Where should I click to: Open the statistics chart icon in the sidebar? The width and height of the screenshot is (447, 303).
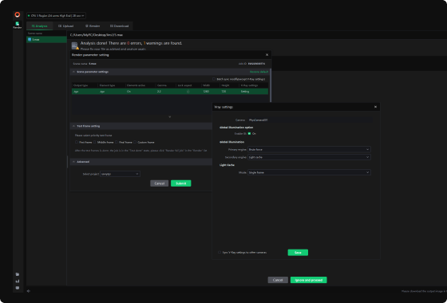[x=18, y=281]
